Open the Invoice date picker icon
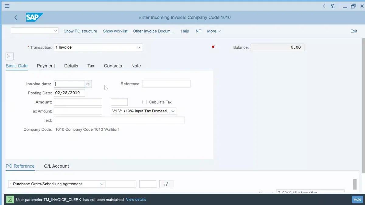 click(88, 84)
